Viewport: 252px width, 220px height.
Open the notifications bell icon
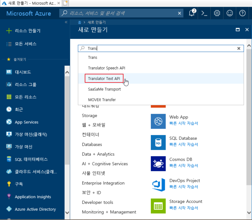pyautogui.click(x=192, y=13)
